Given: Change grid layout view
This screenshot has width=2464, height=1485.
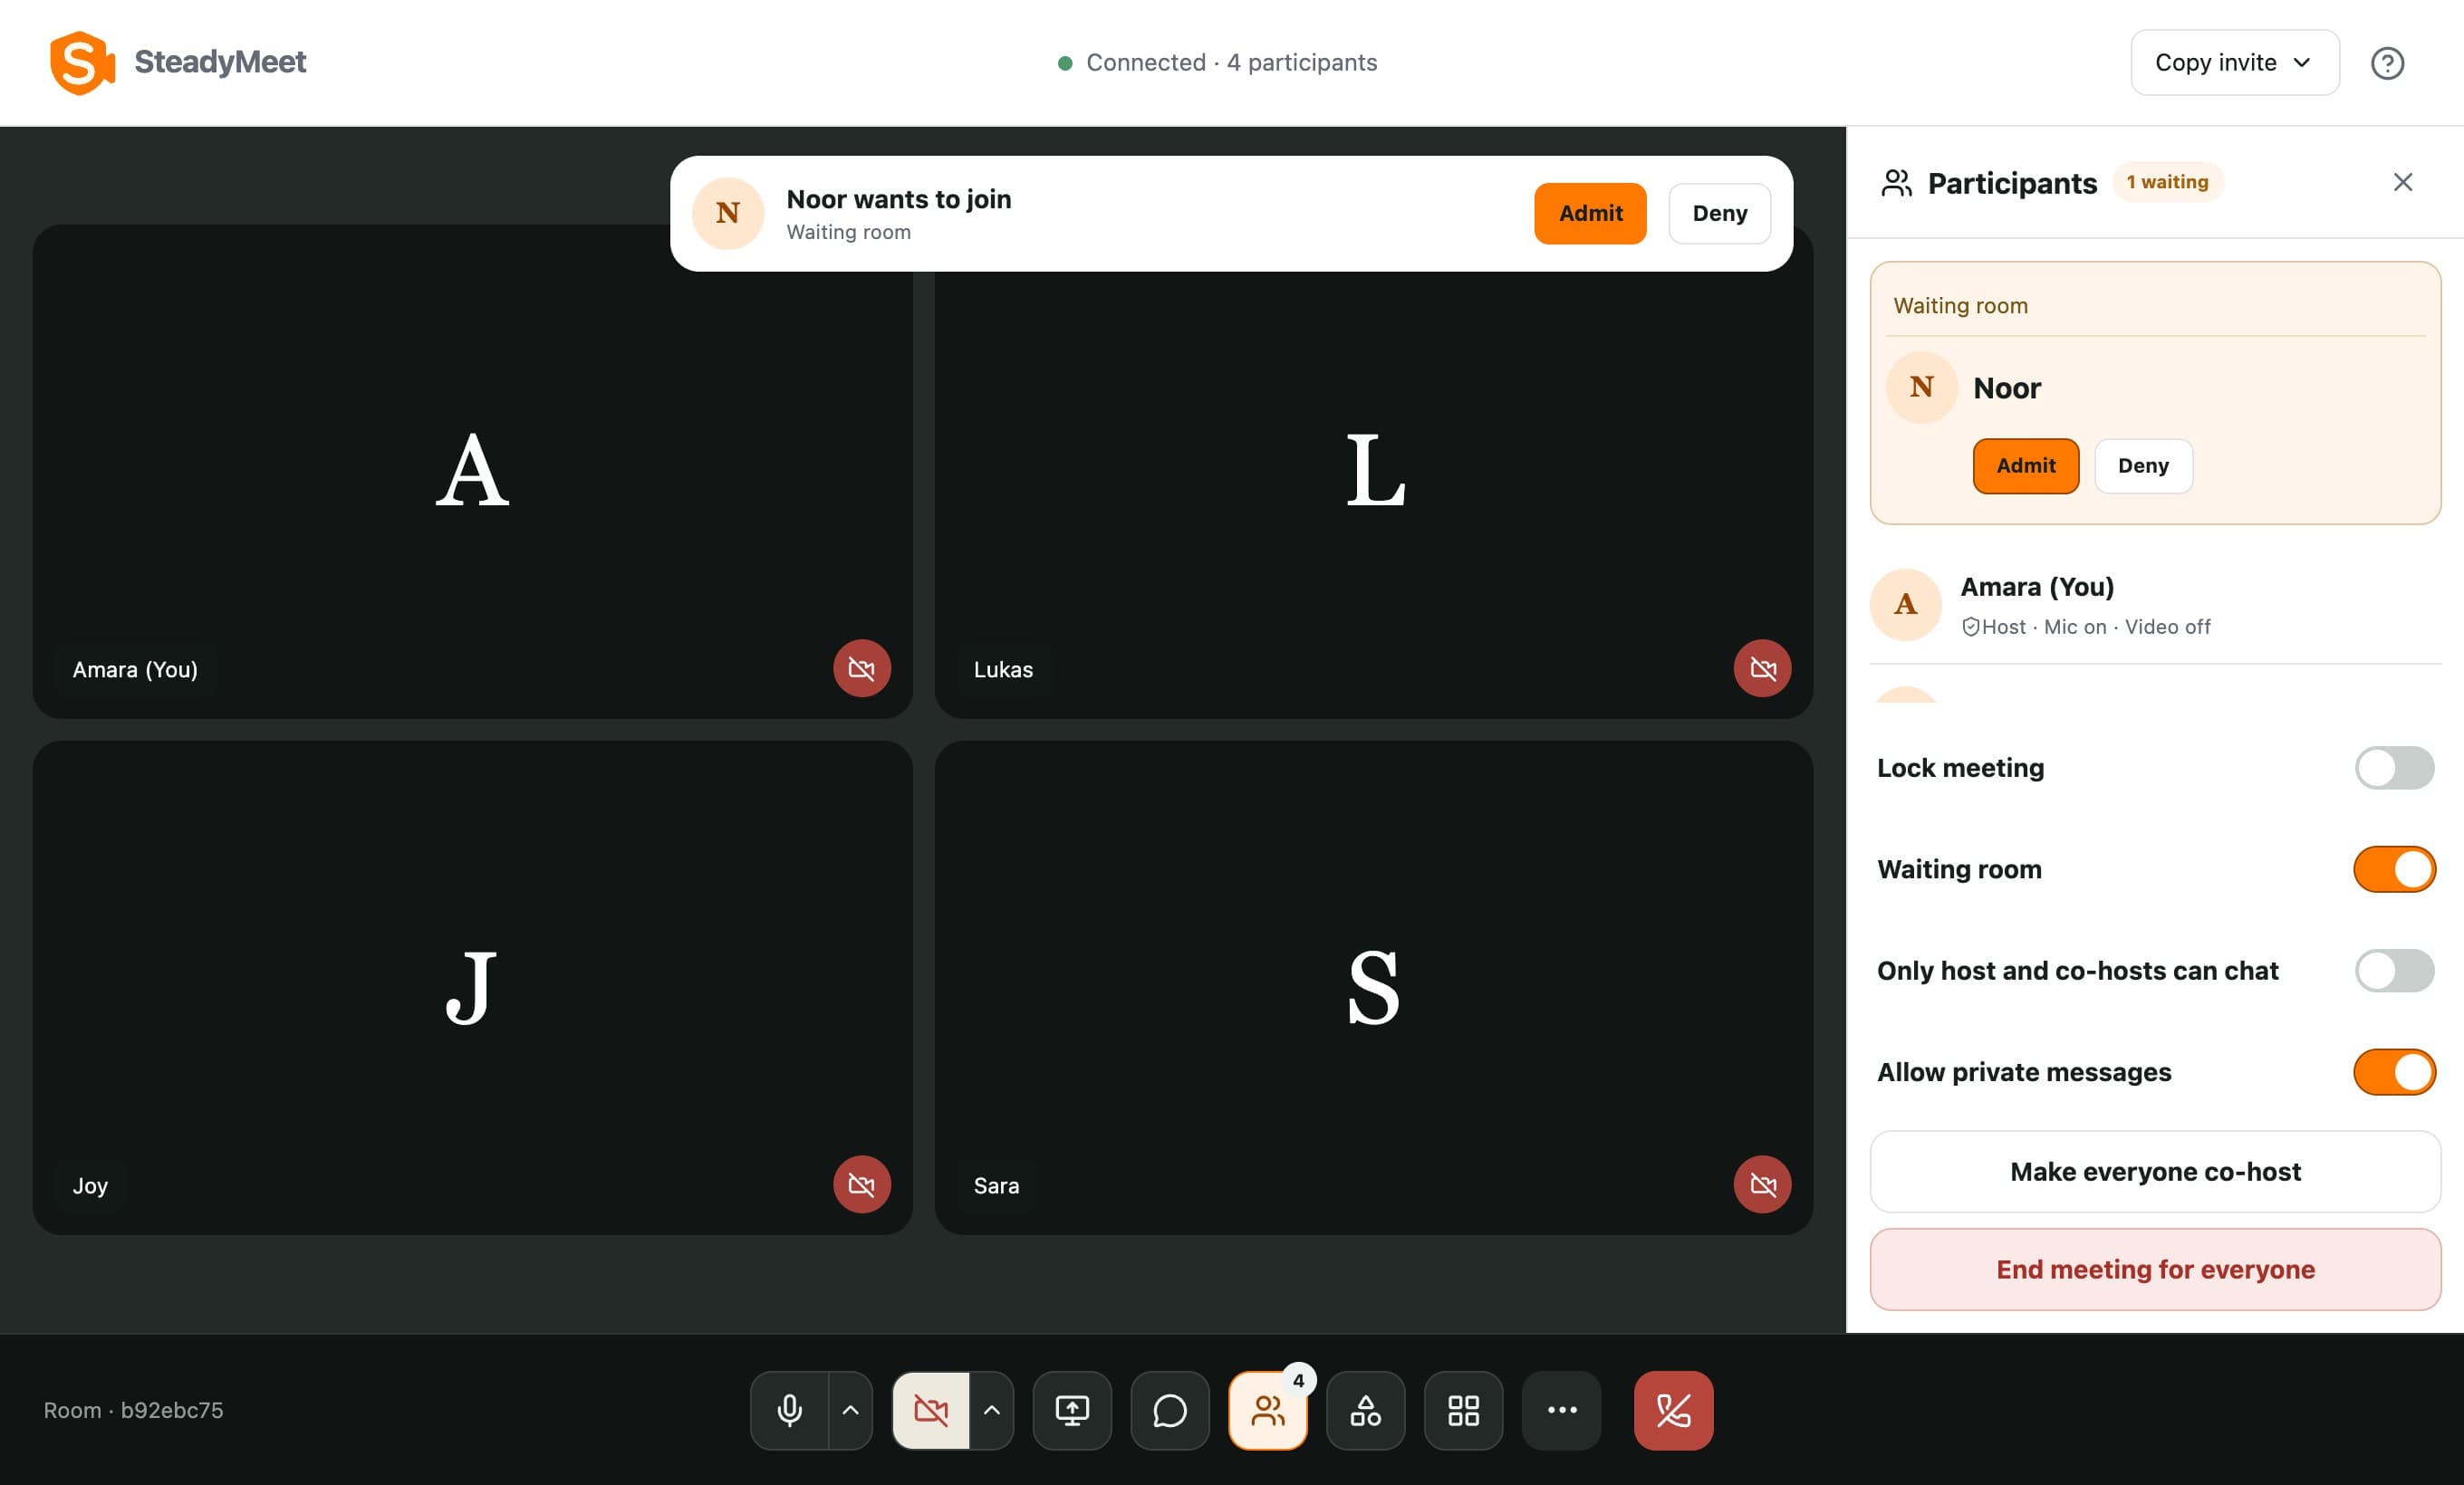Looking at the screenshot, I should coord(1464,1410).
